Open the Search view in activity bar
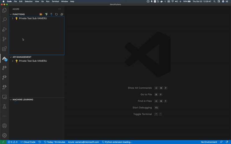Viewport: 231px width, 144px height. coord(4,20)
